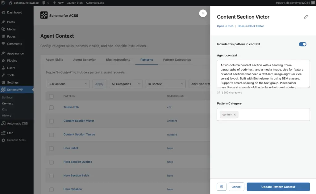Click the Comments sidebar icon
316x194 pixels.
pyautogui.click(x=3, y=44)
